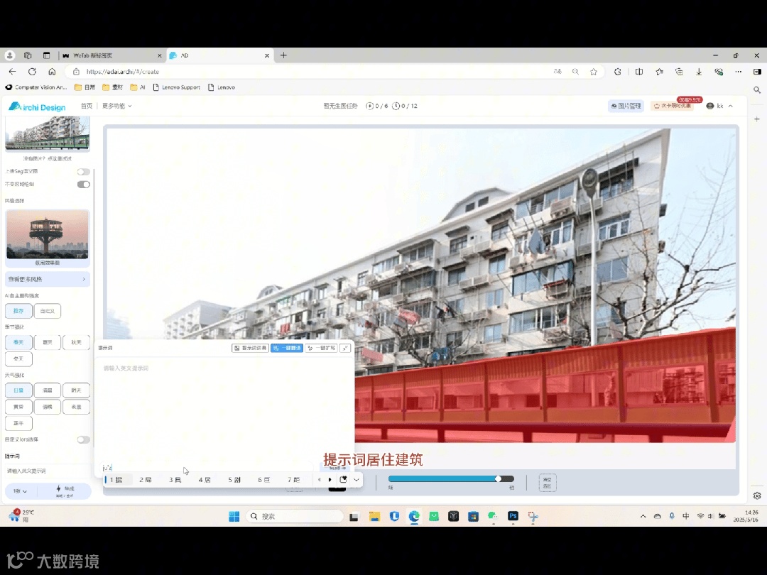This screenshot has height=575, width=767.
Task: Click the browser back arrow
Action: 12,72
